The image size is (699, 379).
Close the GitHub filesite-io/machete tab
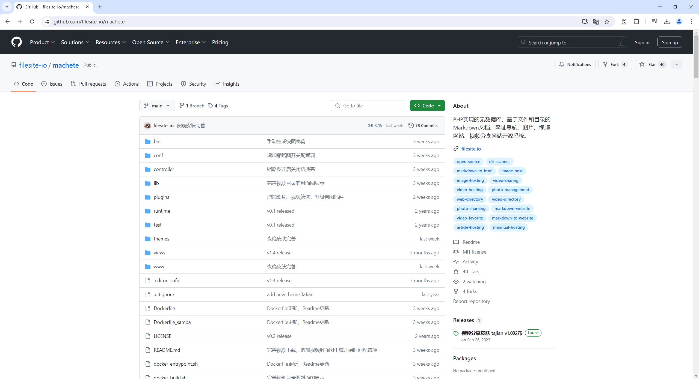coord(87,7)
